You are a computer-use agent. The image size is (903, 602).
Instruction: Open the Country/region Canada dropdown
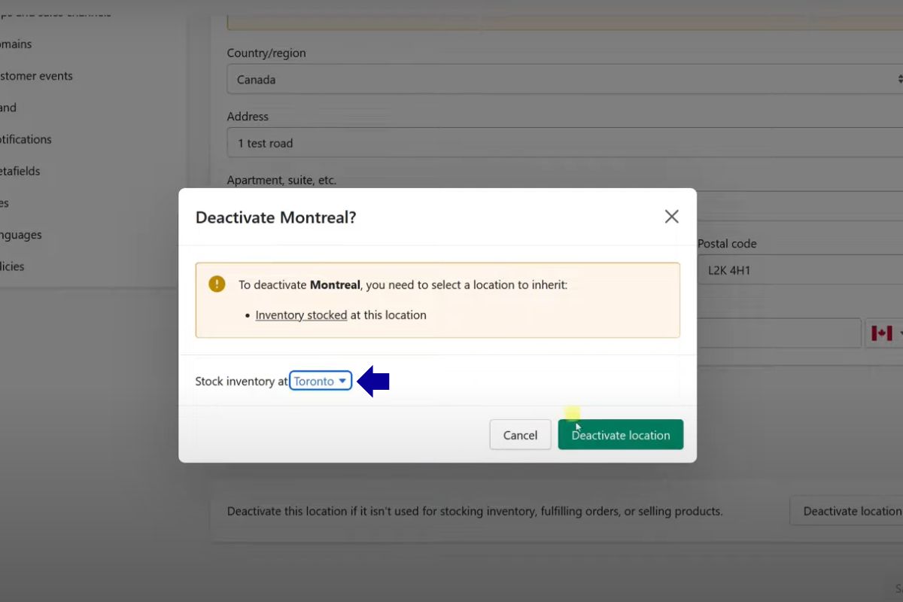coord(564,79)
